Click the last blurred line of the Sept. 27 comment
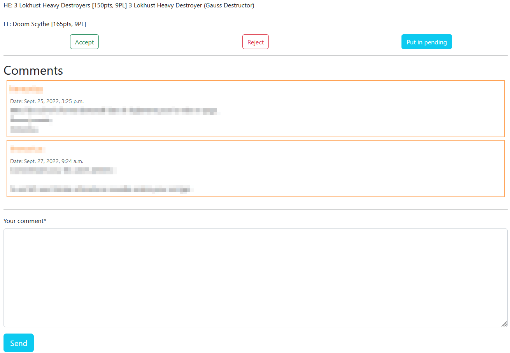Image resolution: width=510 pixels, height=353 pixels. click(101, 190)
